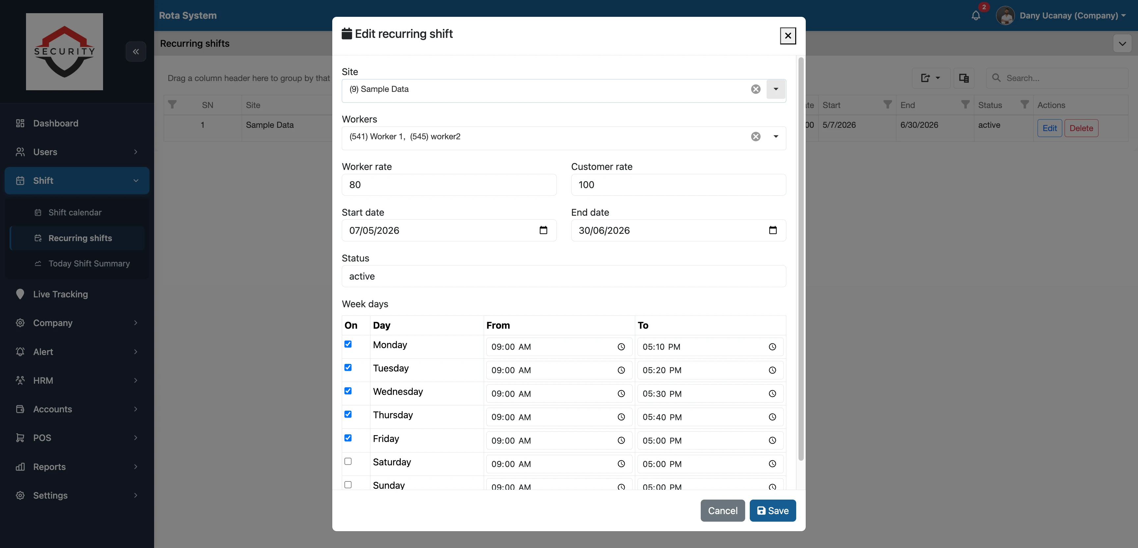Open Tuesday From time clock picker
Screen dimensions: 1138x548
point(621,370)
